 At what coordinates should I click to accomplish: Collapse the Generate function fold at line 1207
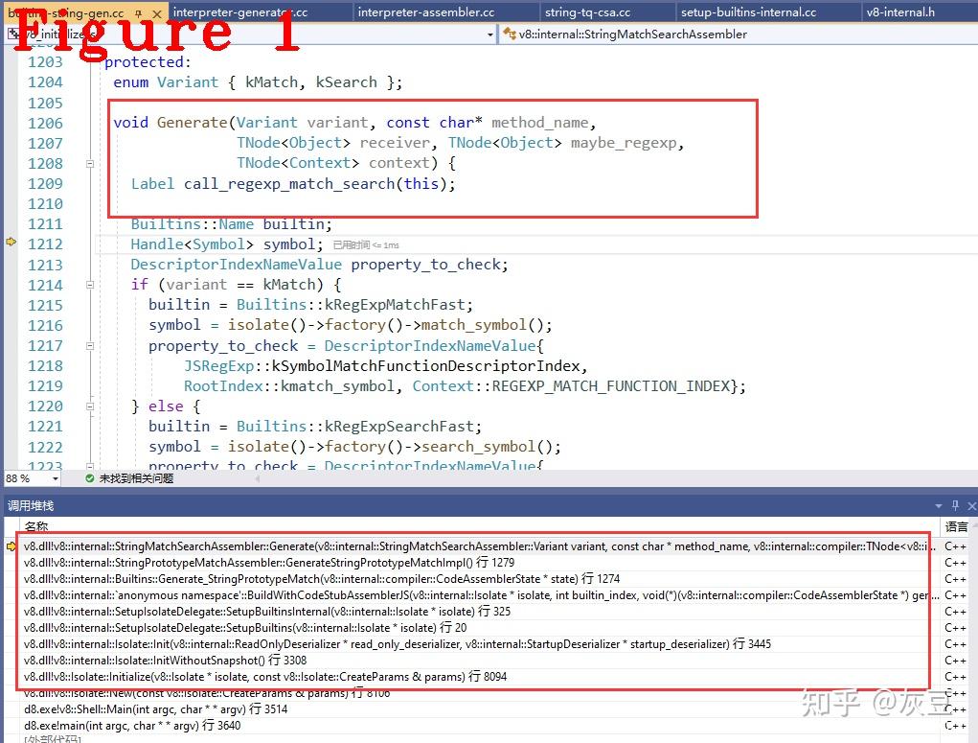[x=89, y=163]
